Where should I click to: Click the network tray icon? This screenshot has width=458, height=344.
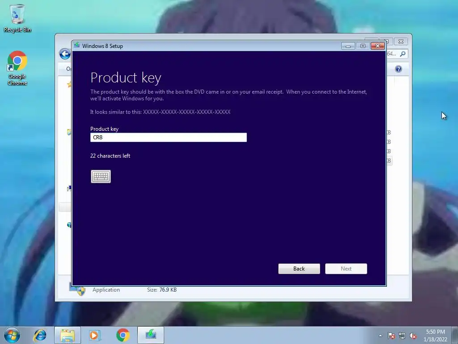402,335
